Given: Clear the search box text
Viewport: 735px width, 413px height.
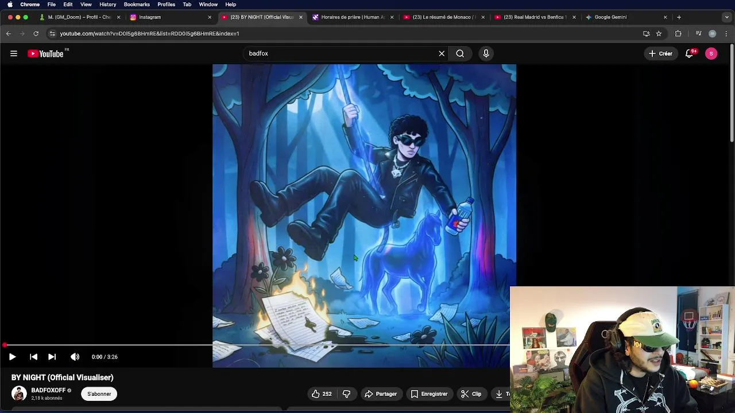Looking at the screenshot, I should pyautogui.click(x=442, y=53).
